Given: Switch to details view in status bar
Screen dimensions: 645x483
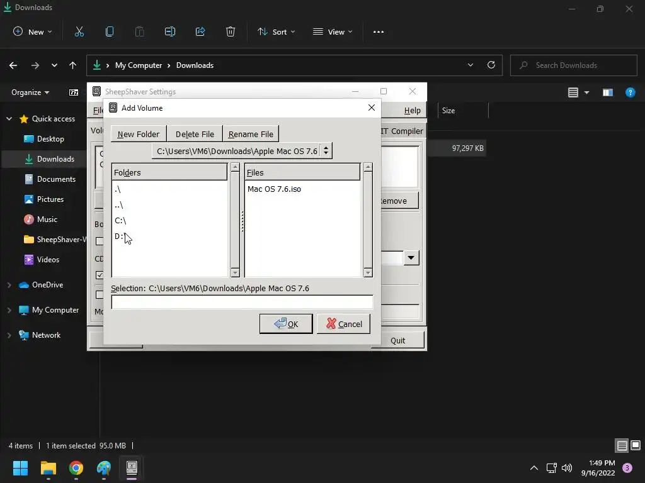Looking at the screenshot, I should click(x=622, y=445).
